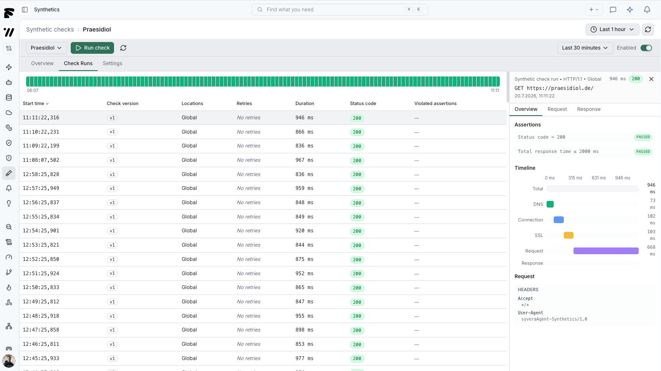Toggle the Enabled switch off

(646, 48)
